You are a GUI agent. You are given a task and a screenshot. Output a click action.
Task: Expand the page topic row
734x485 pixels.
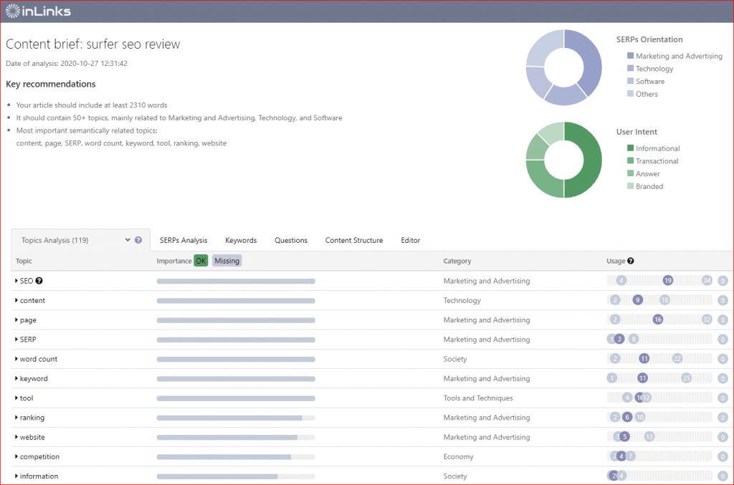tap(16, 320)
